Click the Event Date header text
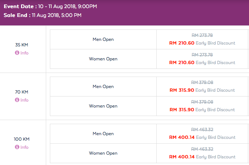Screen dimensions: 249x165 50,6
